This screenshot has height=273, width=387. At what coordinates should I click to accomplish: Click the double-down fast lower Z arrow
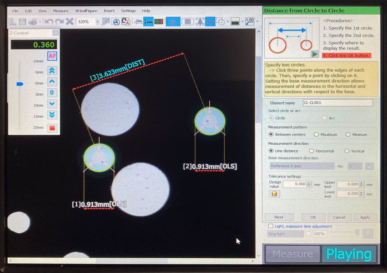tap(52, 114)
